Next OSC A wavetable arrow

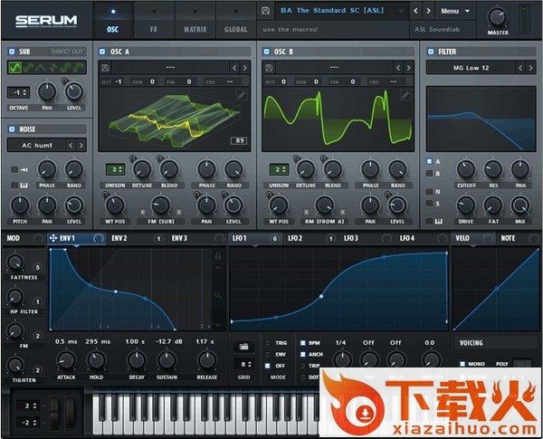(244, 68)
